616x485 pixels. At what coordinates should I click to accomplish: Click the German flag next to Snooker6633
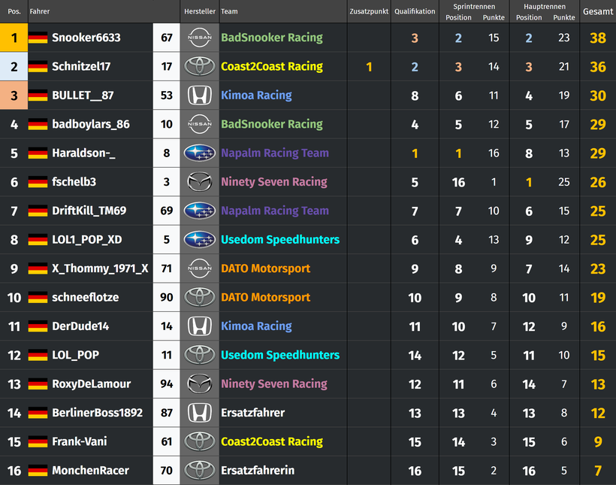coord(38,38)
